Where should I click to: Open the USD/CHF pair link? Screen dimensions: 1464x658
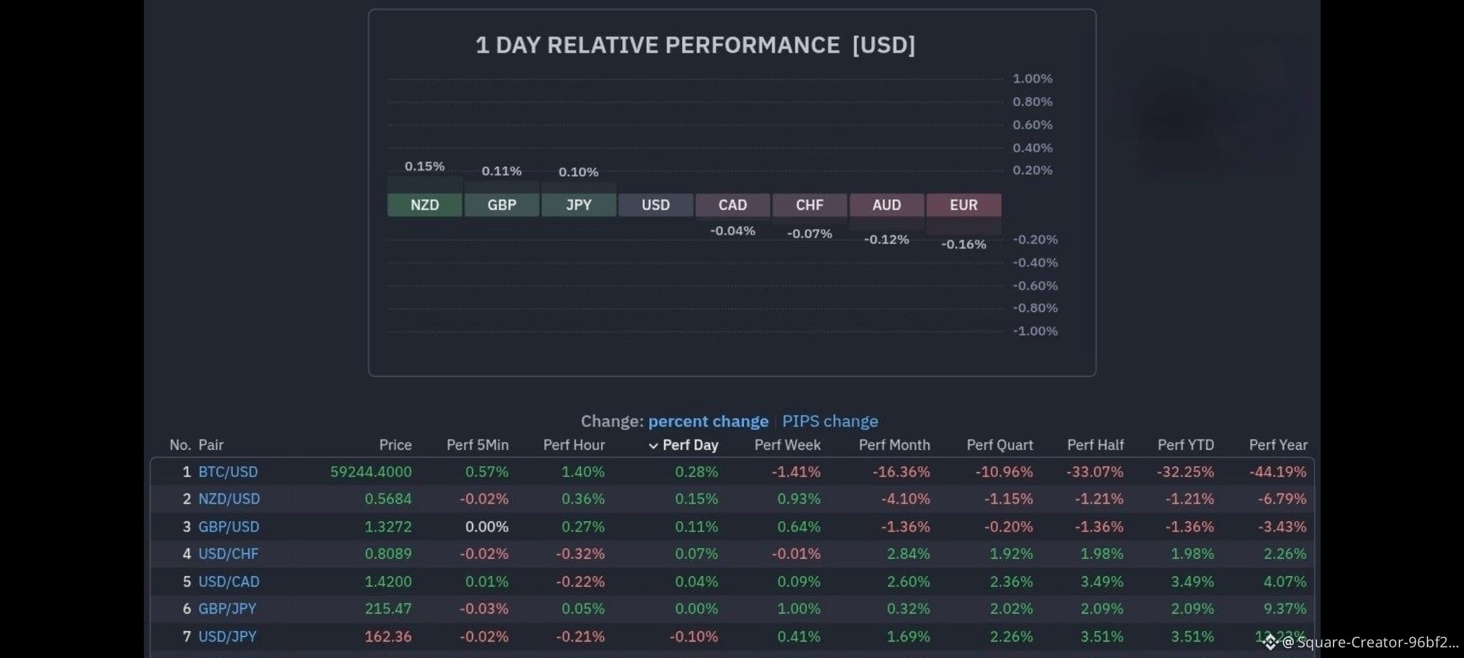[228, 554]
